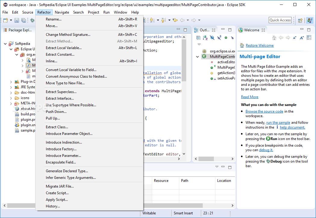Click the Reduce font size icon in Welcome
316x218 pixels.
pos(295,38)
